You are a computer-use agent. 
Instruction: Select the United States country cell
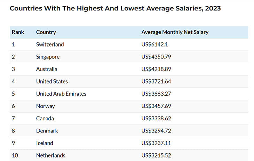point(52,82)
